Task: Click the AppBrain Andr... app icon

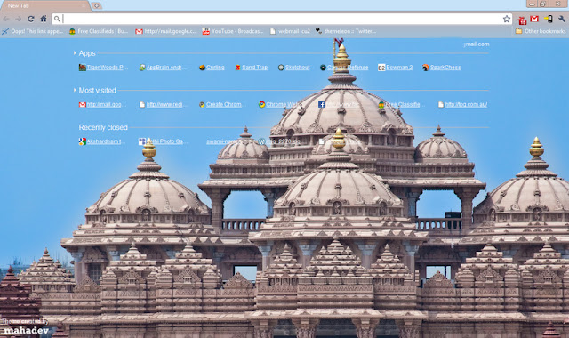Action: [142, 68]
